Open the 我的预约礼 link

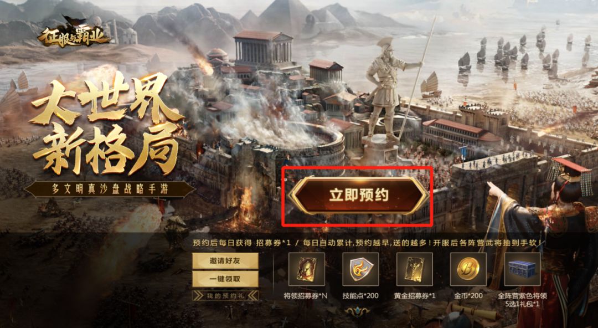[x=225, y=296]
